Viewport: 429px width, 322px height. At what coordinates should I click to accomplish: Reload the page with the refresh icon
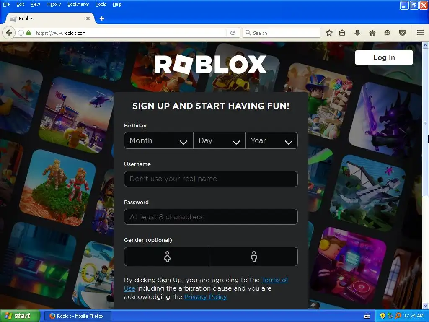coord(233,33)
